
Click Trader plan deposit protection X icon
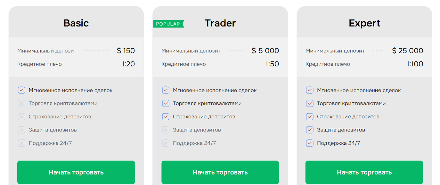(166, 130)
